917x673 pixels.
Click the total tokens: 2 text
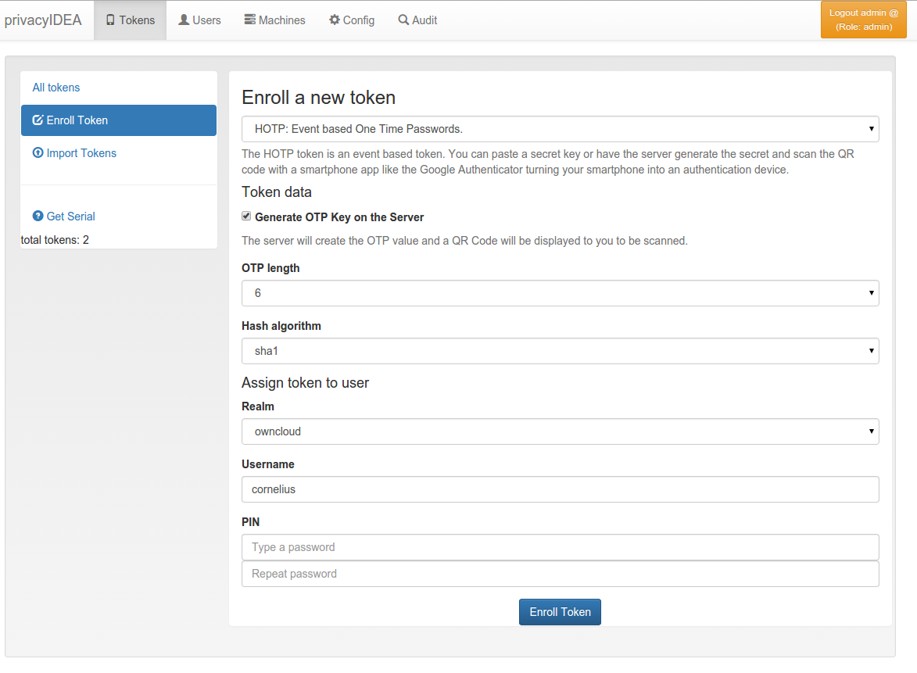point(55,240)
